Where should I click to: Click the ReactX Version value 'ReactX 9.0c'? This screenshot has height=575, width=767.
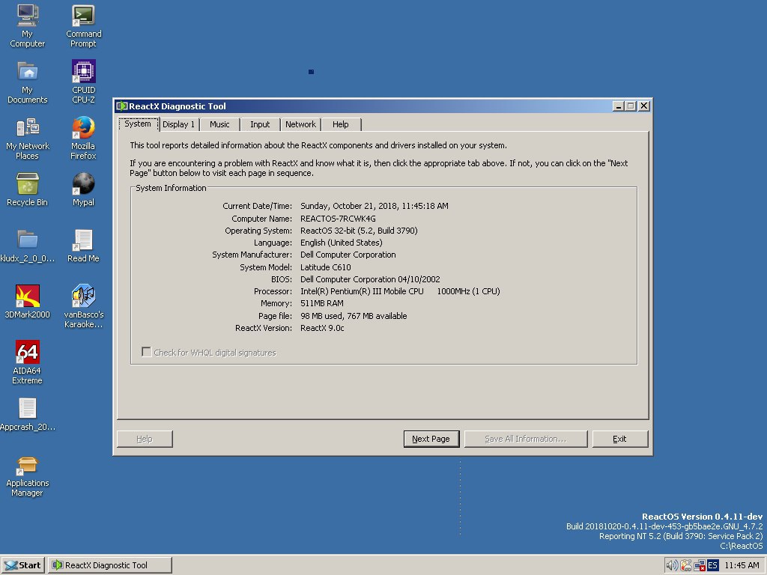pyautogui.click(x=322, y=328)
